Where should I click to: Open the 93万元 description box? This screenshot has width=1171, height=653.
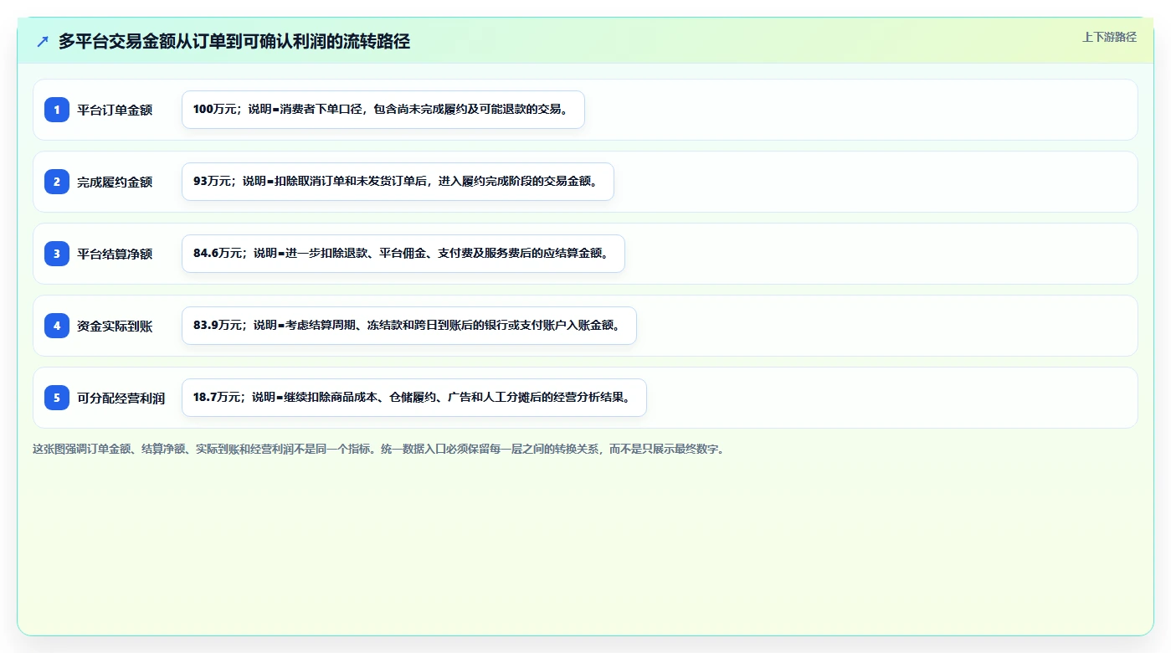click(x=398, y=182)
